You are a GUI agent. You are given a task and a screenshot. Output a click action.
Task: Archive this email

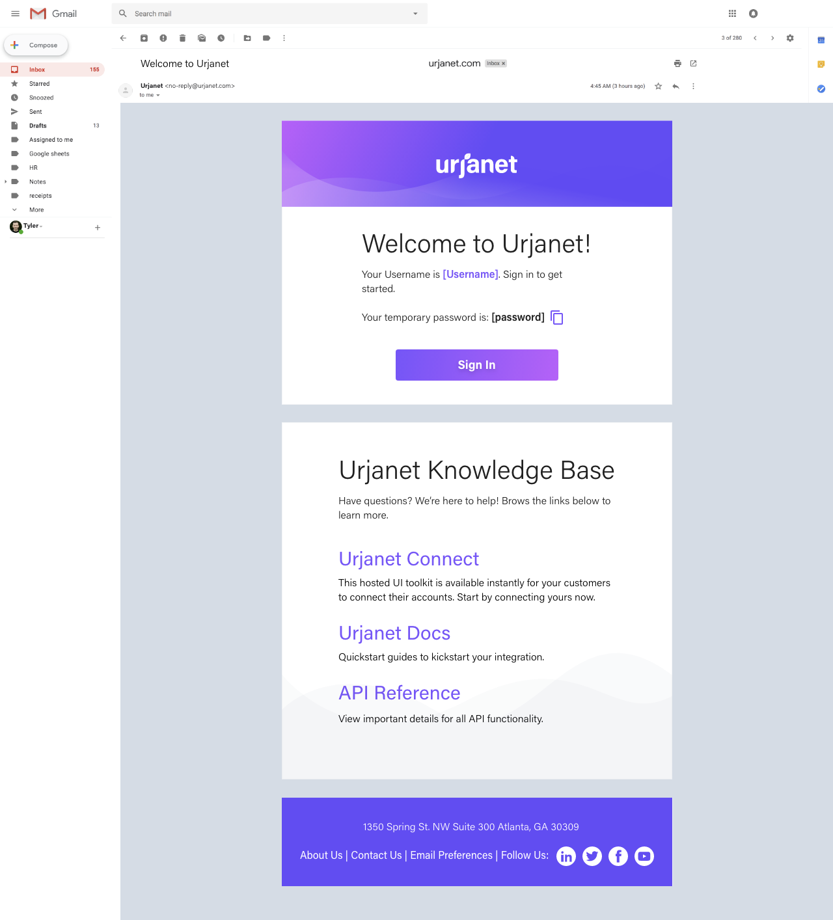(144, 38)
